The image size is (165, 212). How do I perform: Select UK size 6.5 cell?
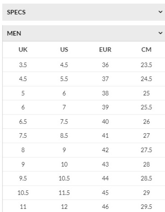[x=23, y=122]
